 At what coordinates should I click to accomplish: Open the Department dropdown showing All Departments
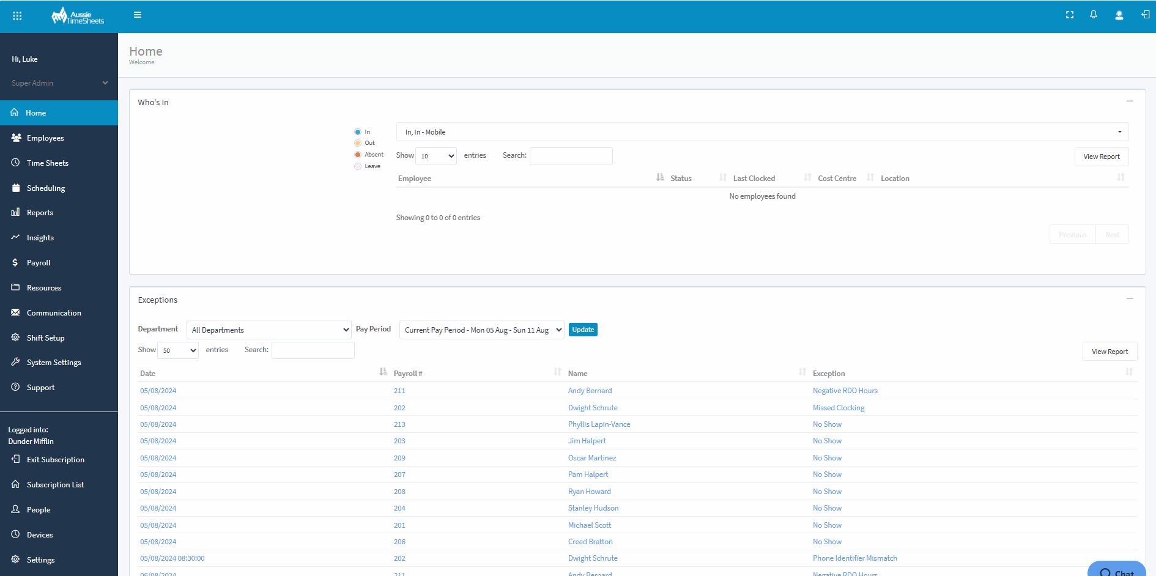(269, 329)
